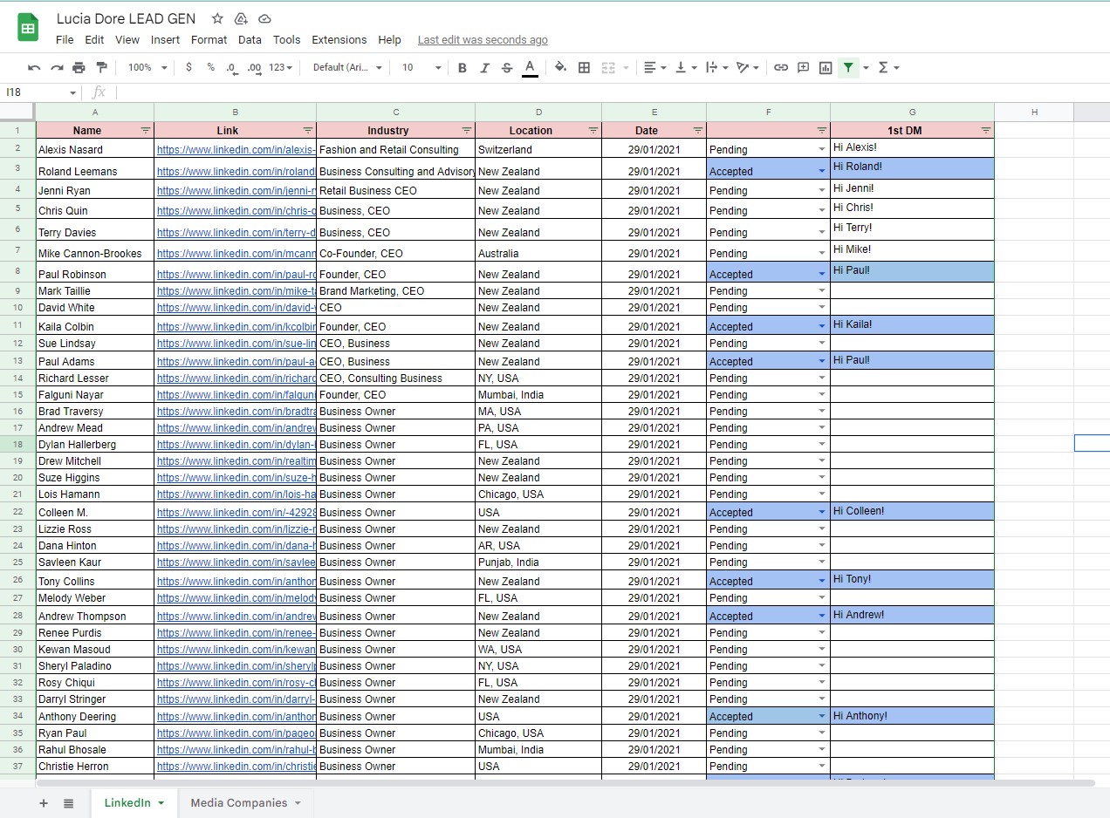Viewport: 1110px width, 818px height.
Task: Click the 'Last edit was seconds ago' link
Action: [x=483, y=40]
